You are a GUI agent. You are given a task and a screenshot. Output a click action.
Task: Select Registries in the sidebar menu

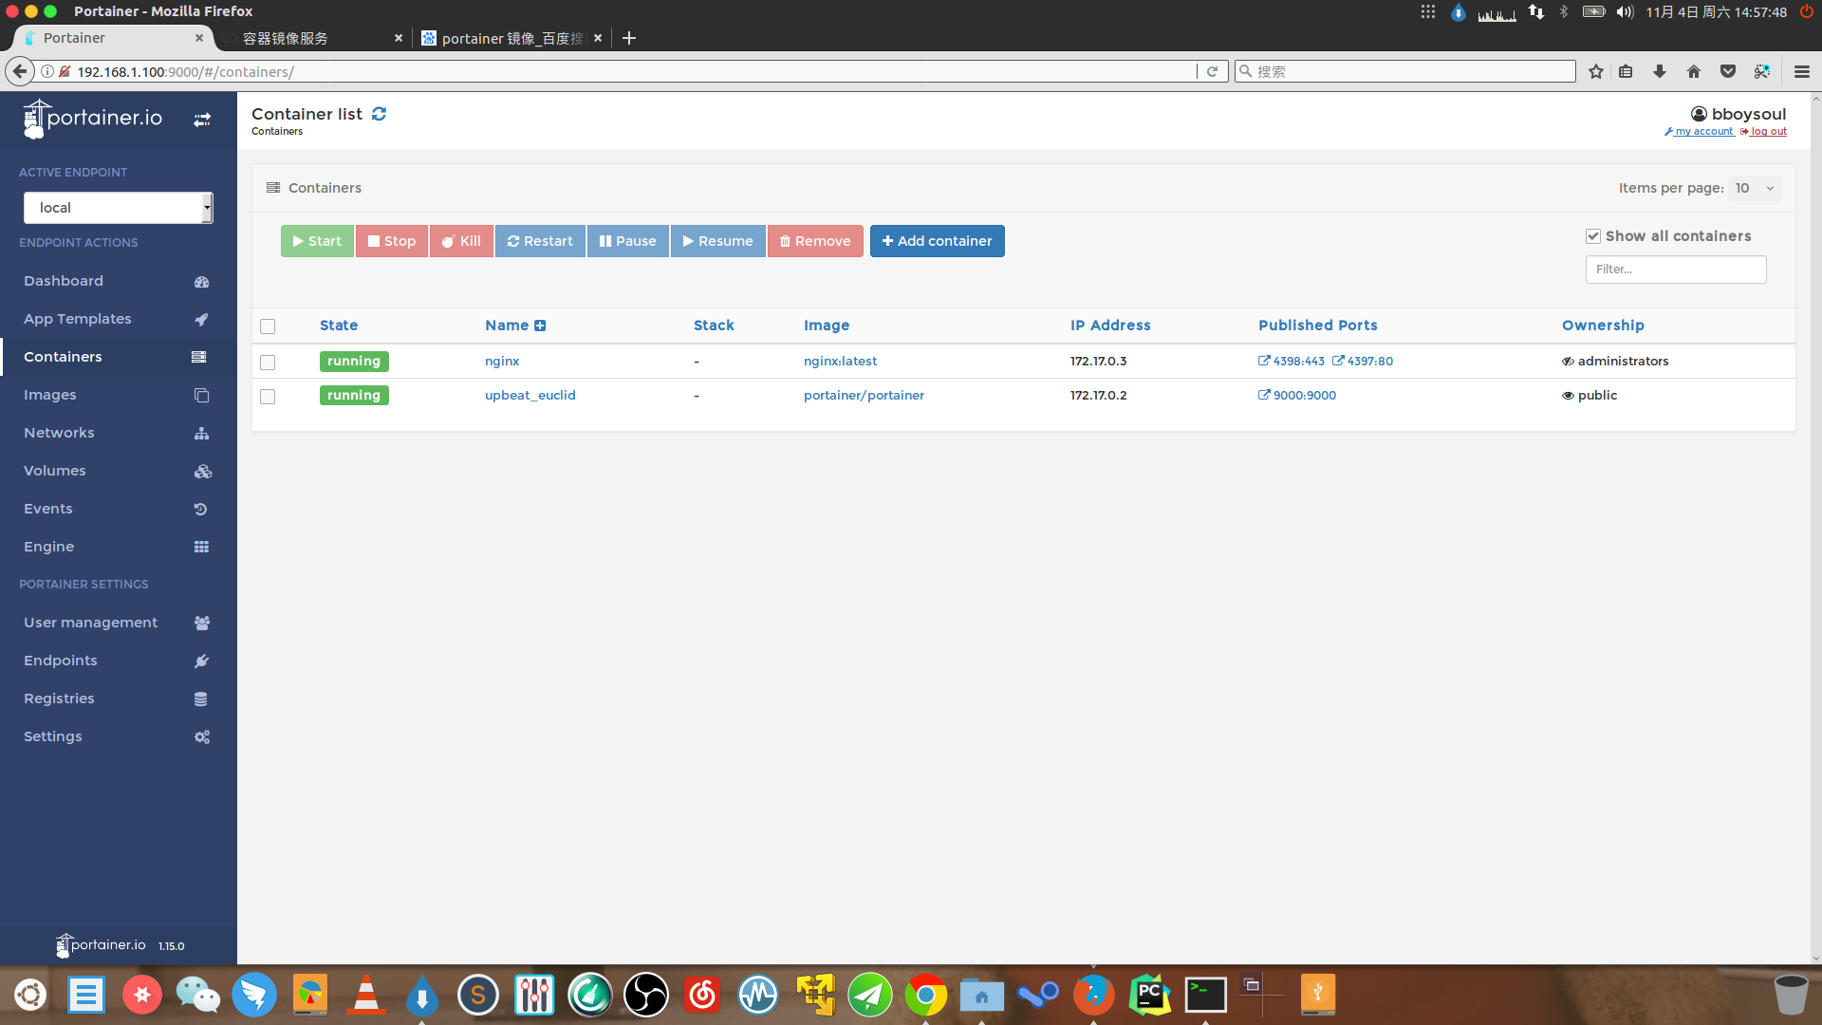click(59, 699)
